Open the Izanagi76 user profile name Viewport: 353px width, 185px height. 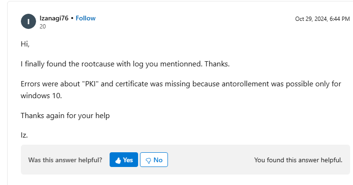point(54,18)
